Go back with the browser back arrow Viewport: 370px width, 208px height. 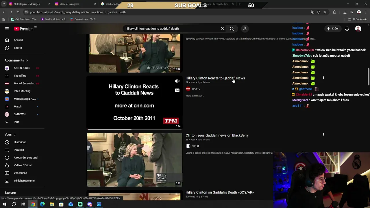4,12
